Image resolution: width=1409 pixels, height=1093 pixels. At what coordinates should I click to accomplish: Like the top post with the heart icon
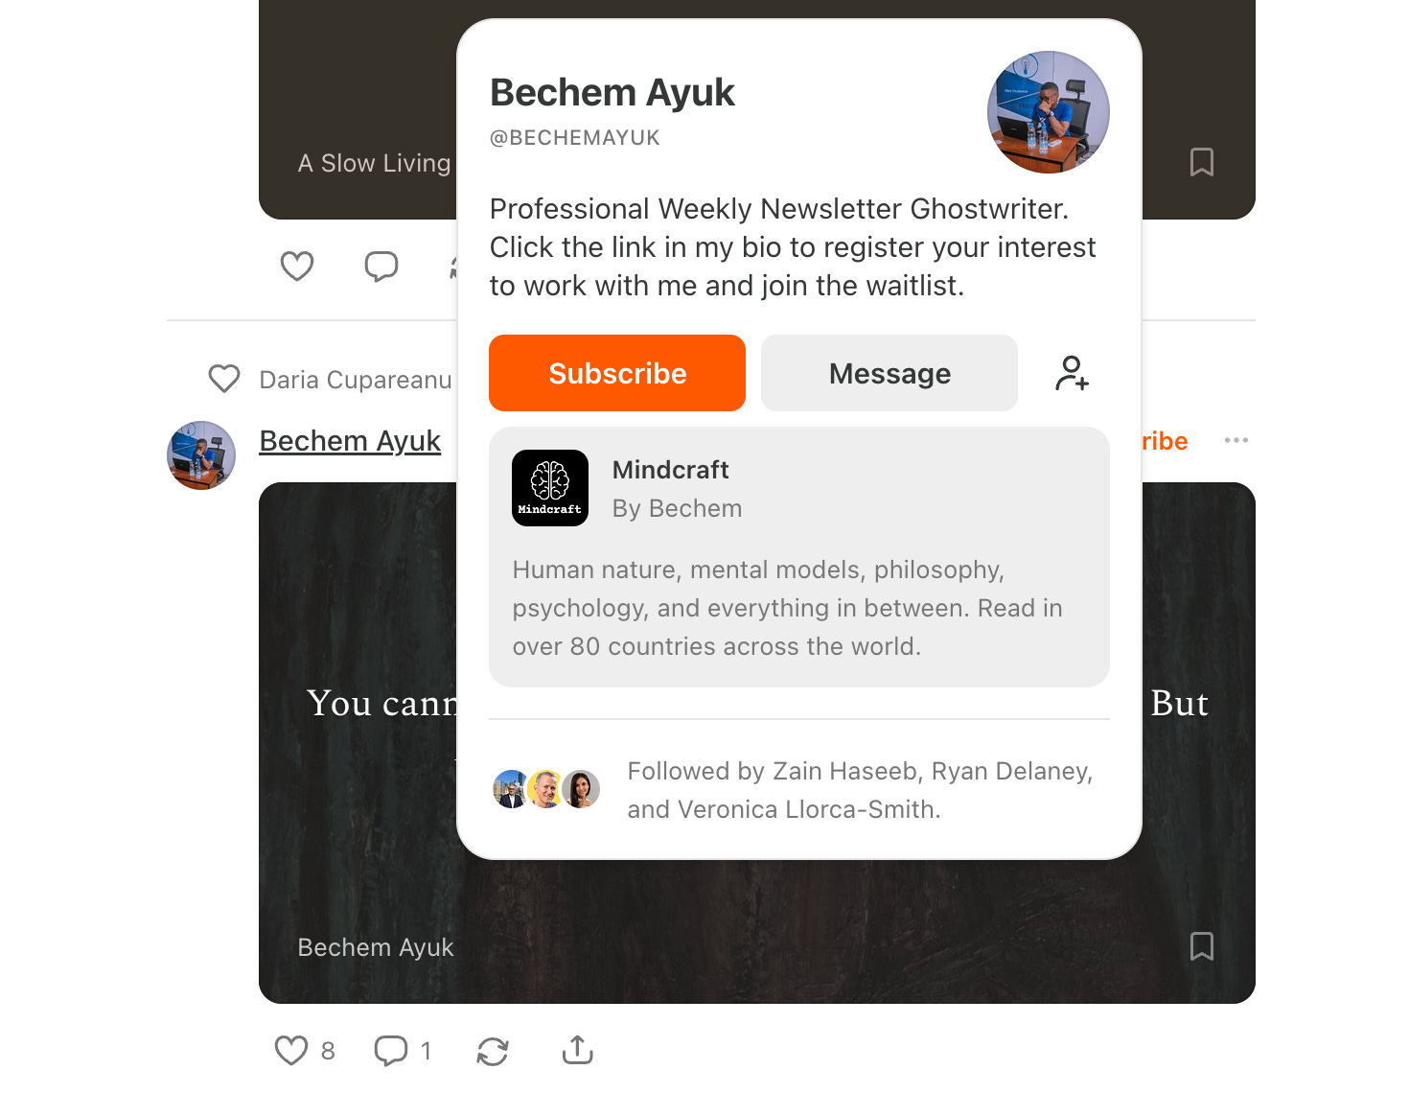point(297,266)
